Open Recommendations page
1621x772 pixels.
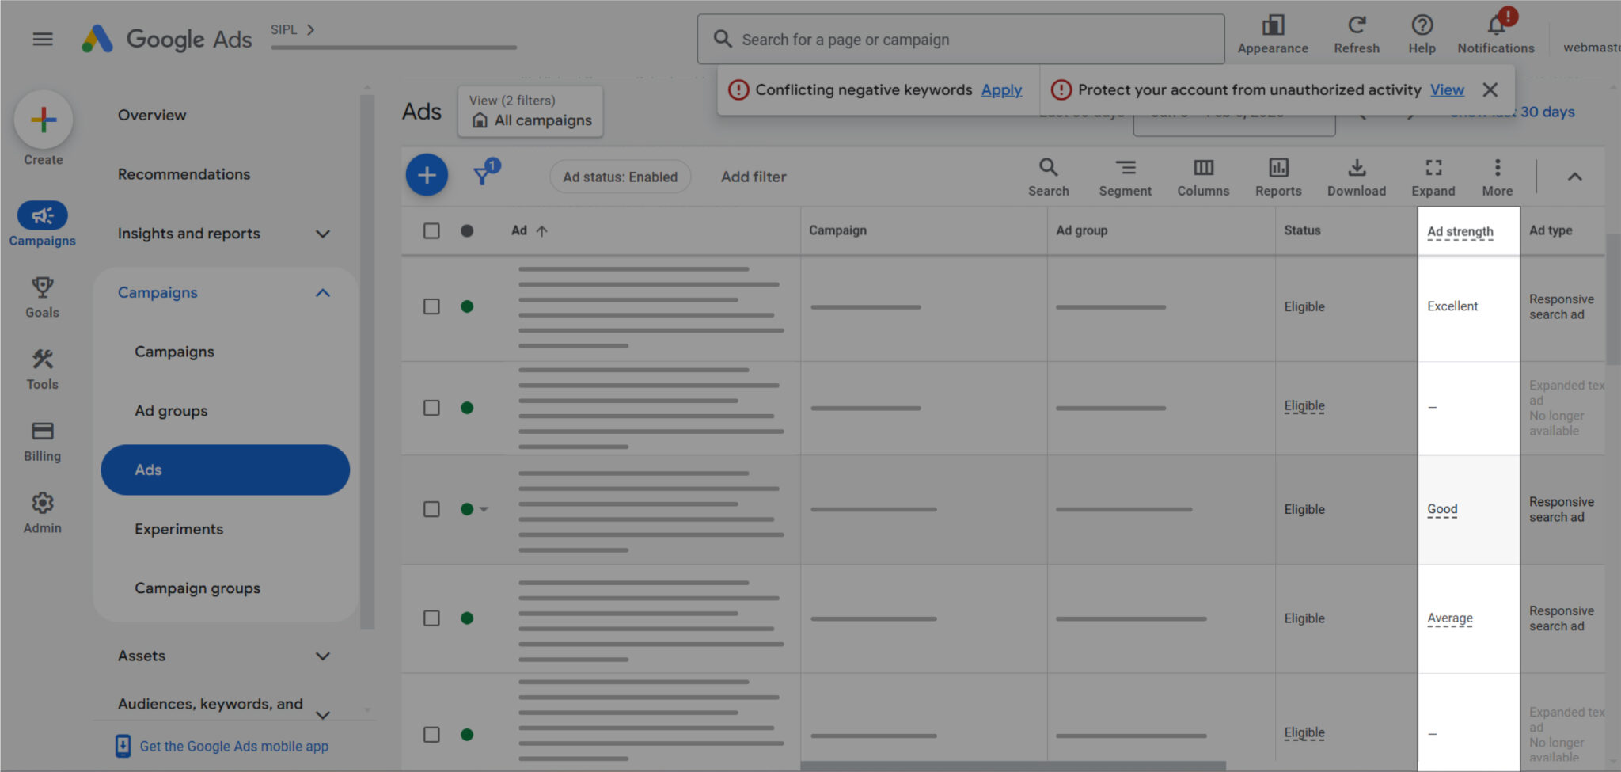[x=184, y=174]
